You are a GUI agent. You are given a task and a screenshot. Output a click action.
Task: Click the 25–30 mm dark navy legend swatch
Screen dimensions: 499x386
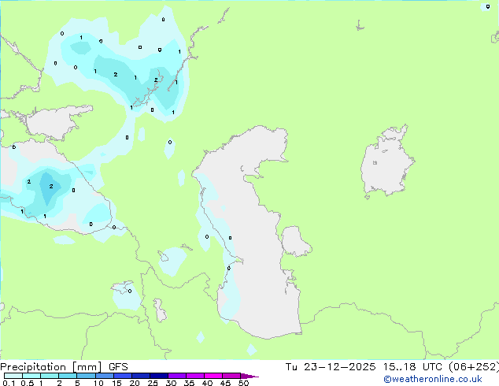point(159,376)
